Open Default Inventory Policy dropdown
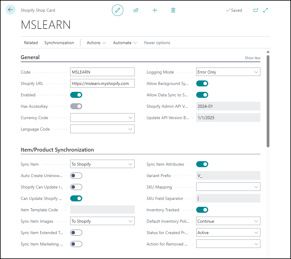 pyautogui.click(x=228, y=221)
